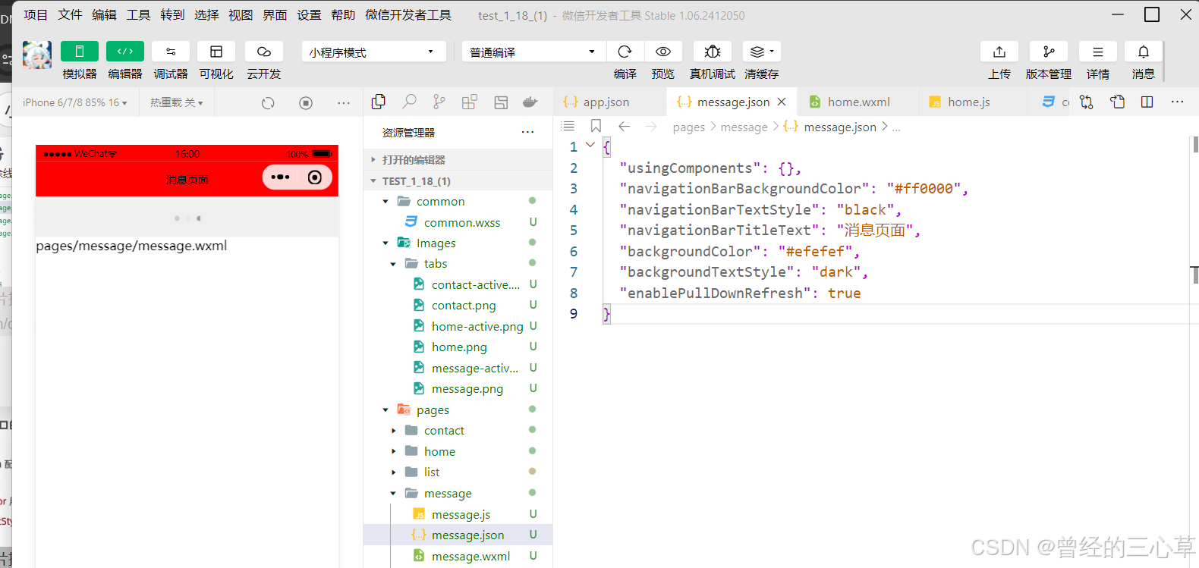
Task: Open the visualization panel
Action: click(x=216, y=52)
